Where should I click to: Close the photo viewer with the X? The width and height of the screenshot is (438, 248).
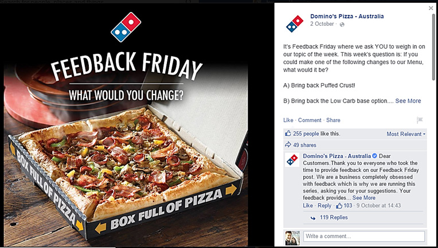[x=431, y=9]
